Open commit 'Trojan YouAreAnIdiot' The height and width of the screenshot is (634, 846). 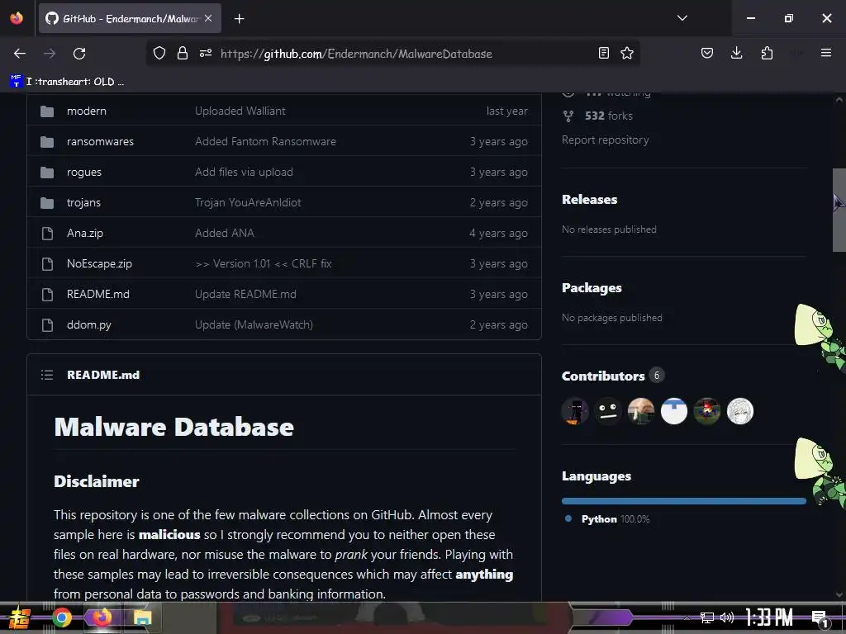248,203
